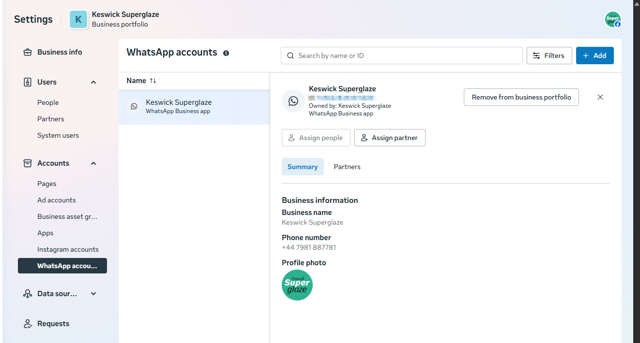Click the Business info briefcase icon
The width and height of the screenshot is (640, 343).
(28, 52)
